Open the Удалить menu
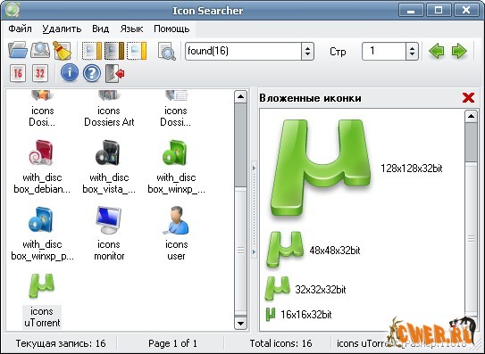Image resolution: width=485 pixels, height=354 pixels. 62,29
